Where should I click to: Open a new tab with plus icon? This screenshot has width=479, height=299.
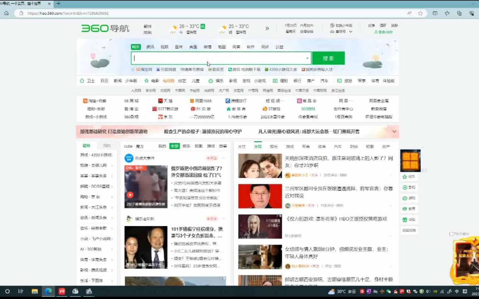[58, 4]
